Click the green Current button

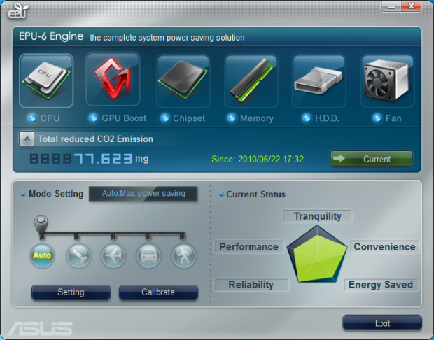pos(372,159)
